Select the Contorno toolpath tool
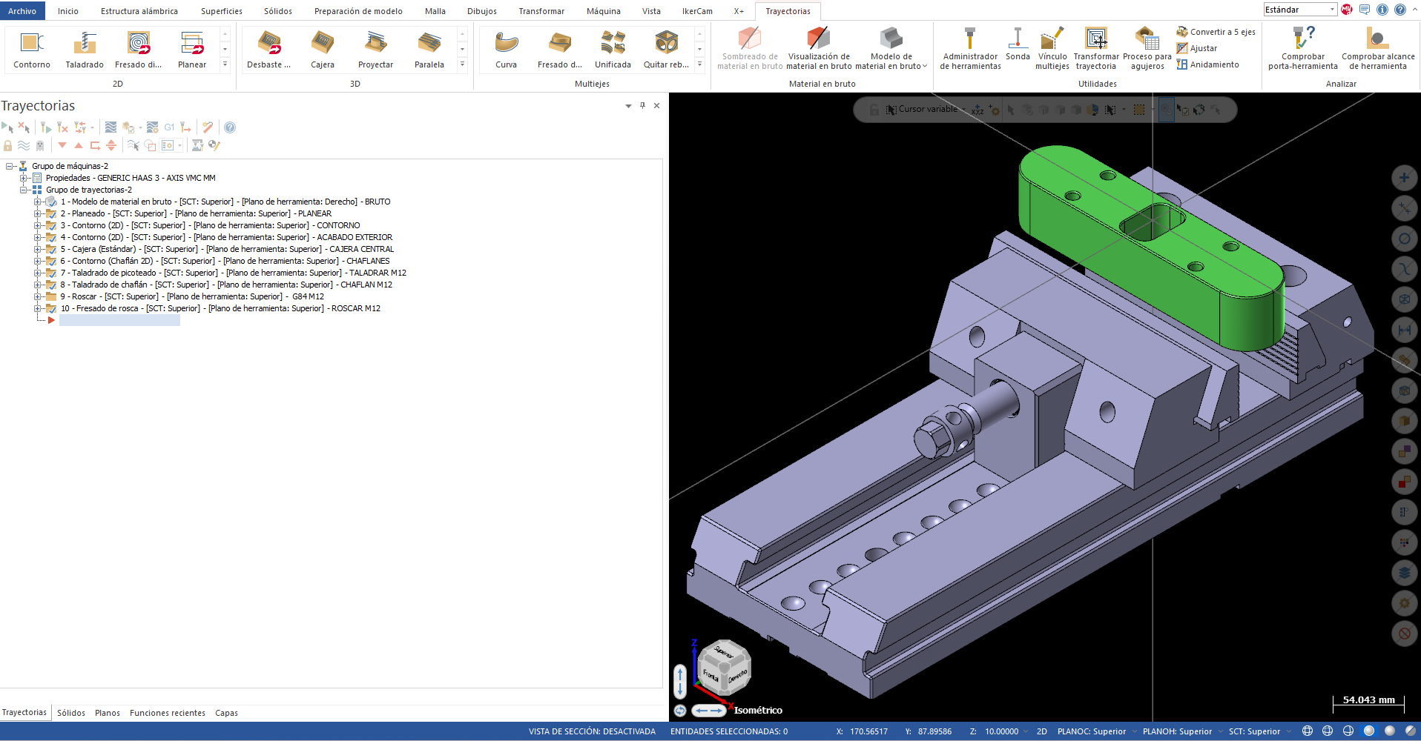Viewport: 1421px width, 741px height. click(32, 50)
